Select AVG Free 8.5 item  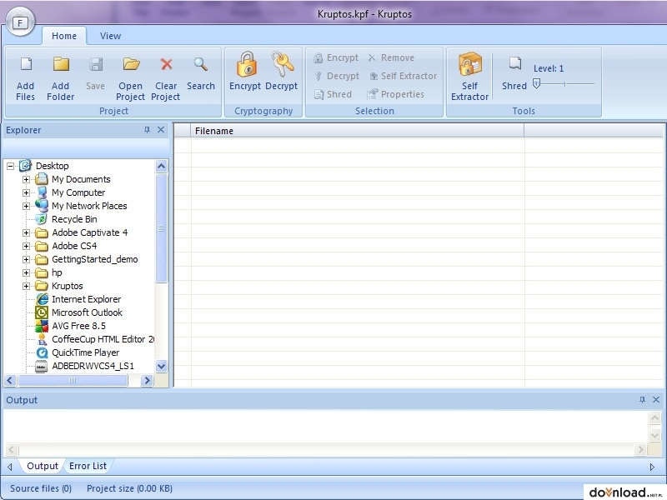[x=78, y=326]
